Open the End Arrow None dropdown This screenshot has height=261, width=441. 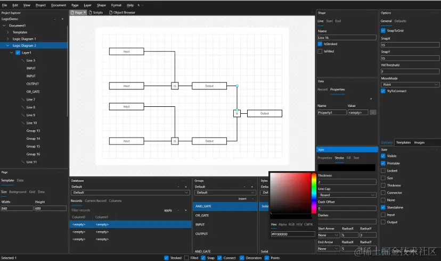[x=329, y=249]
